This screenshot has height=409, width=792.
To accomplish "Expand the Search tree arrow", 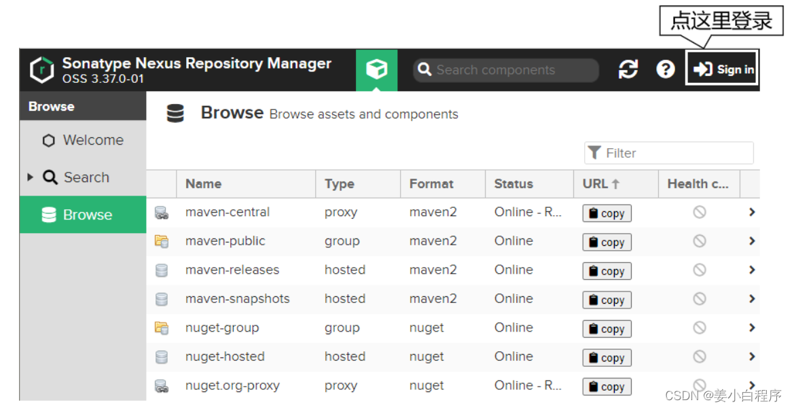I will click(x=31, y=177).
